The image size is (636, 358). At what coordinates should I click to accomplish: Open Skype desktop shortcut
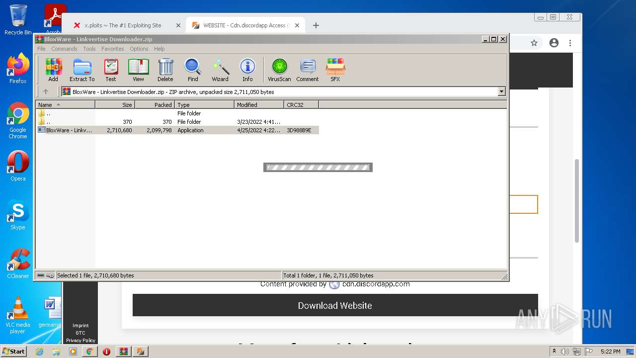click(18, 215)
